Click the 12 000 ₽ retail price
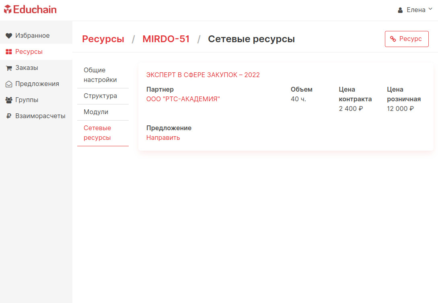The height and width of the screenshot is (303, 438). (x=400, y=109)
